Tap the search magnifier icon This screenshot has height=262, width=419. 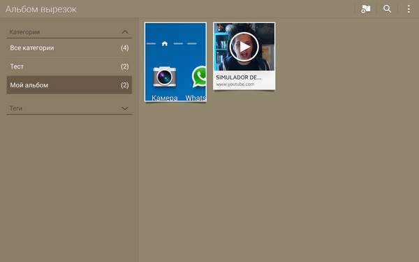pyautogui.click(x=387, y=9)
